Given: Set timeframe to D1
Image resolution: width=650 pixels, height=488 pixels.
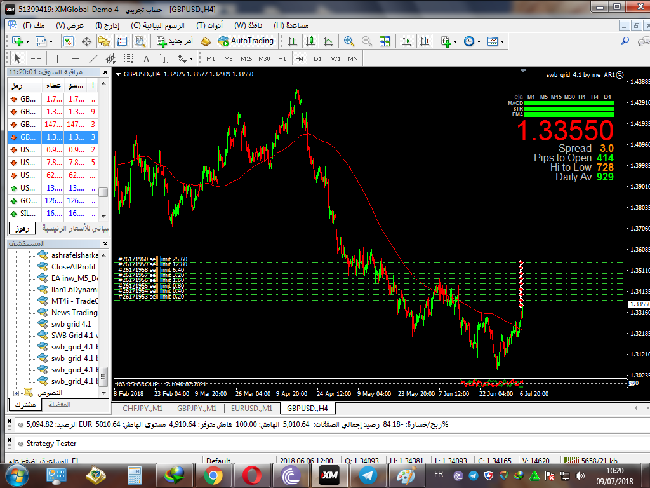Looking at the screenshot, I should (317, 58).
